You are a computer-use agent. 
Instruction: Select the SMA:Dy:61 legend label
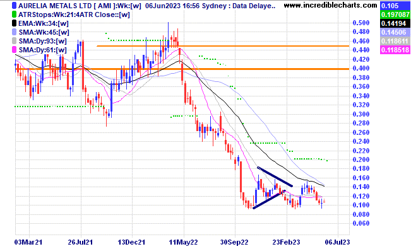coord(42,50)
